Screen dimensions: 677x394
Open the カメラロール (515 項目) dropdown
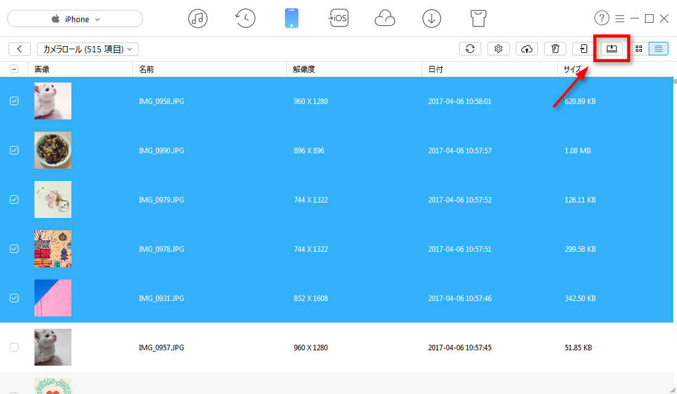coord(87,49)
